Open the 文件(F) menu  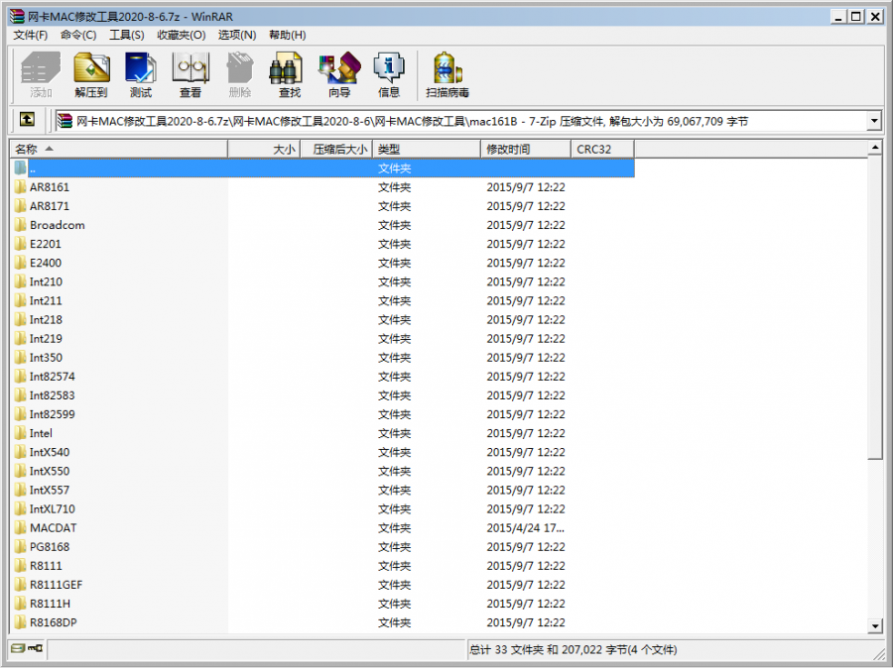[31, 36]
